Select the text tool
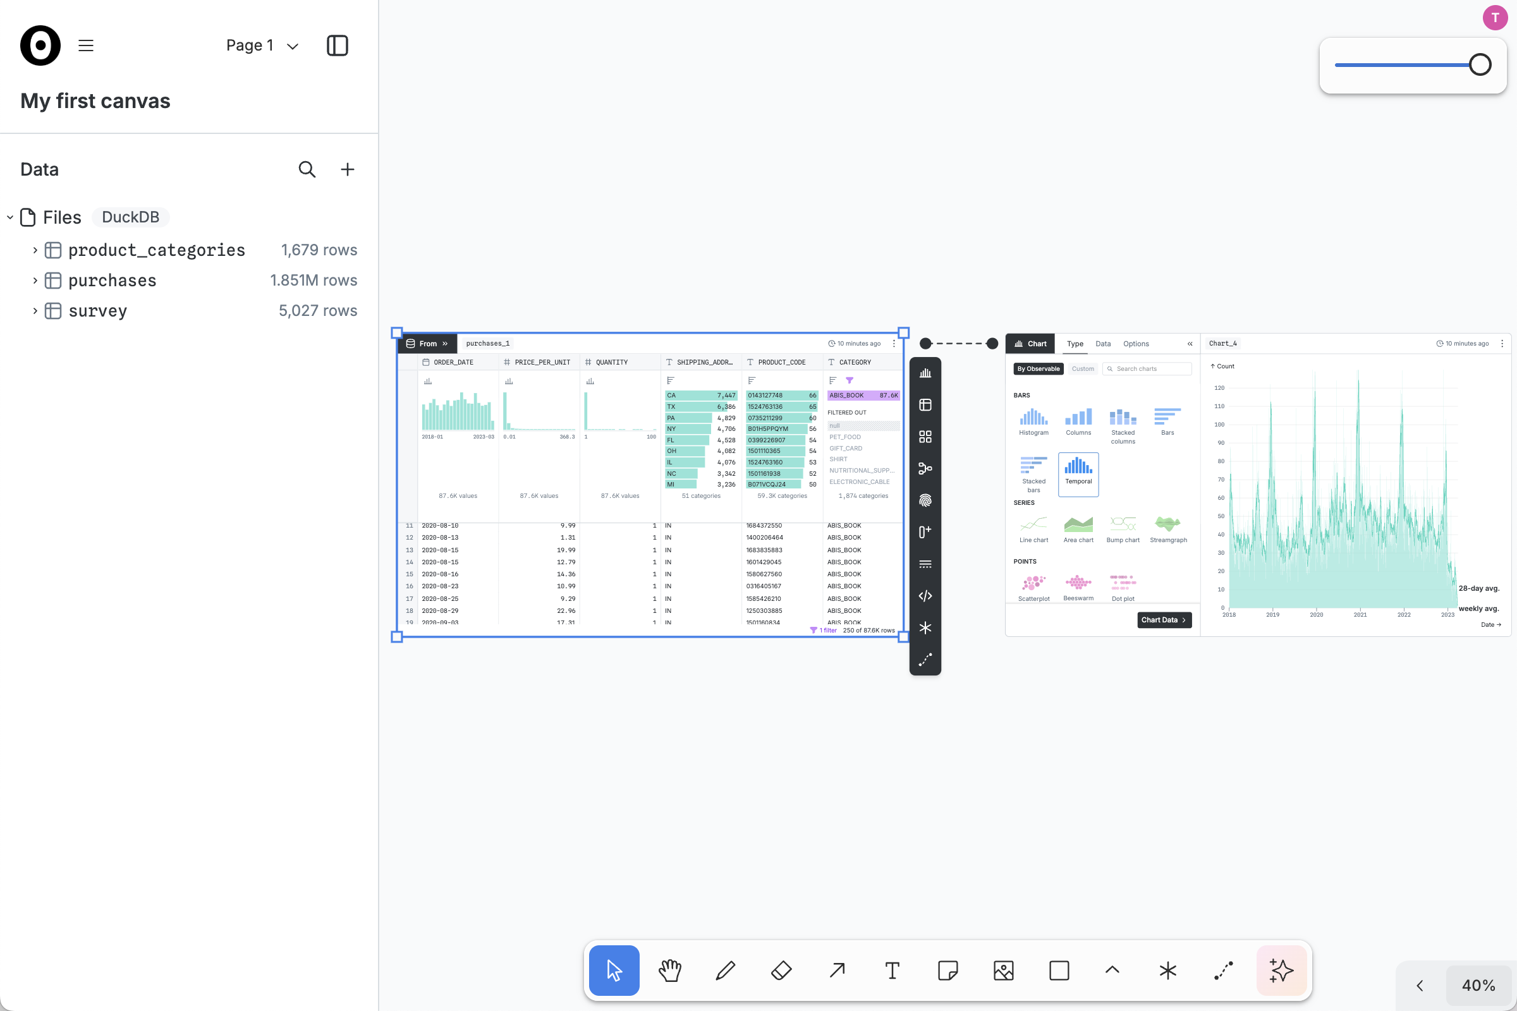The image size is (1517, 1011). [x=892, y=970]
